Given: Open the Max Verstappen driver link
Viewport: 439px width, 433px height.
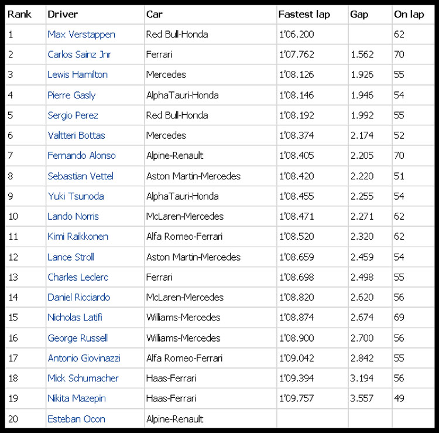Looking at the screenshot, I should click(81, 35).
